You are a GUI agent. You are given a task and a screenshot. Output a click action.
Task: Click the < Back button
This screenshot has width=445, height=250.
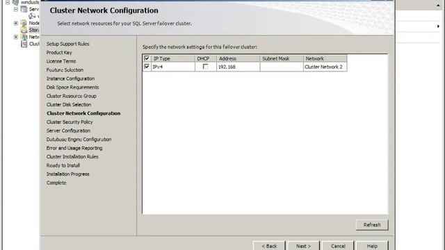click(269, 246)
